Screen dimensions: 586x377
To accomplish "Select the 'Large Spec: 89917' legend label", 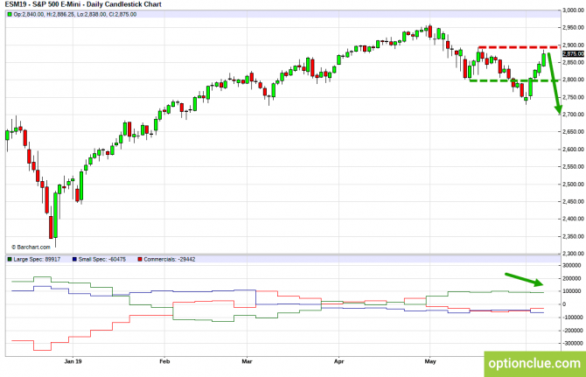I will [37, 259].
